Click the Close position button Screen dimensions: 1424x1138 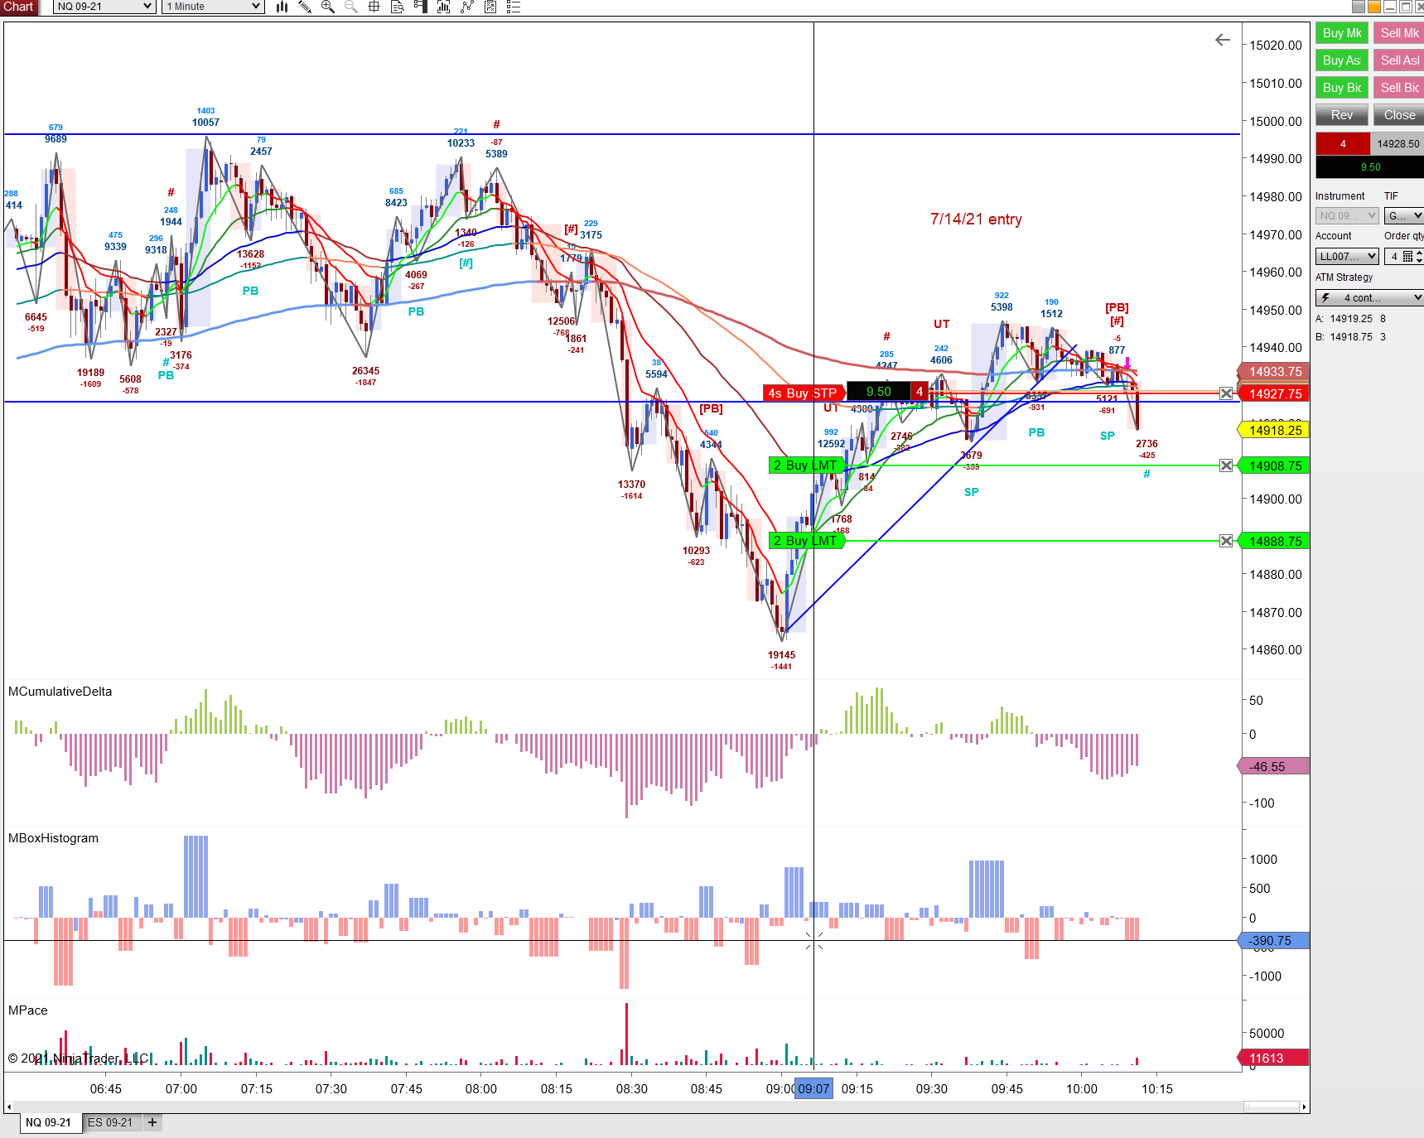pyautogui.click(x=1399, y=115)
